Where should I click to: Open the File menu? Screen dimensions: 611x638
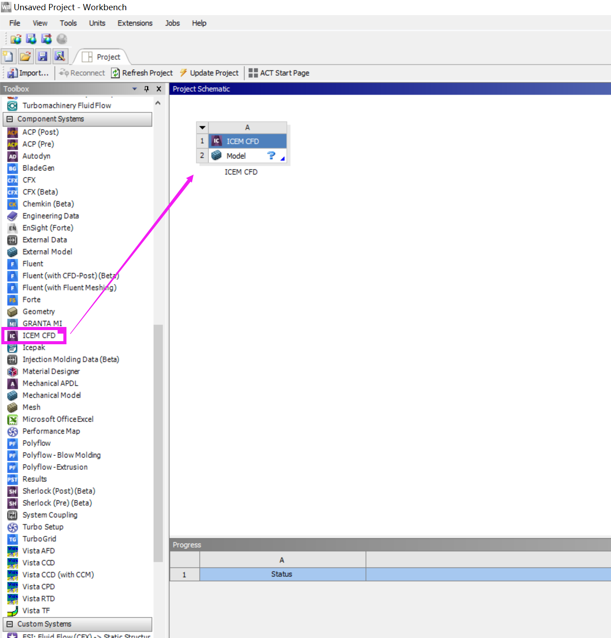pos(15,23)
